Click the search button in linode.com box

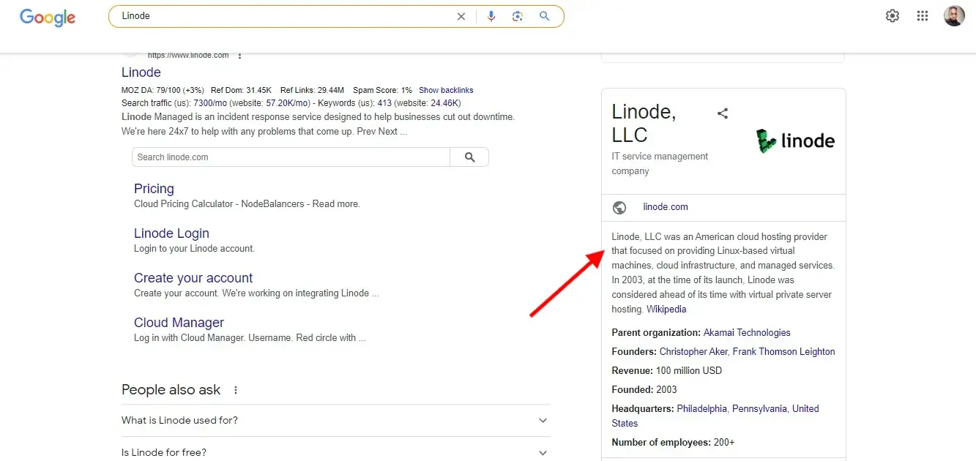click(469, 157)
